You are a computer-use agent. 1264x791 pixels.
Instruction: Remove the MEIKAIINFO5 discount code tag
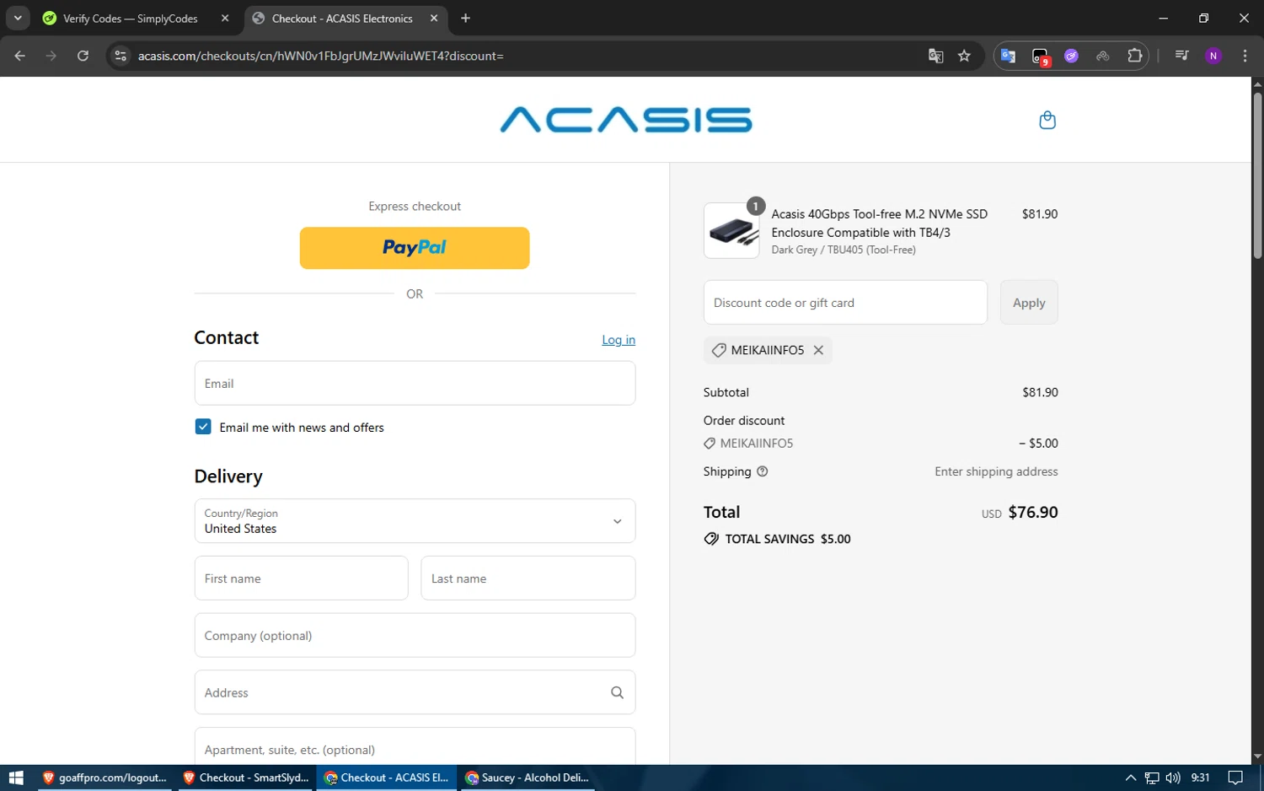click(x=818, y=350)
